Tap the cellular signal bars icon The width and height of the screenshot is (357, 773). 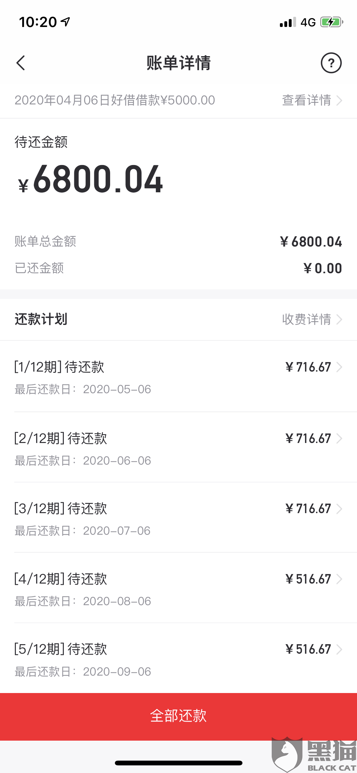point(288,22)
